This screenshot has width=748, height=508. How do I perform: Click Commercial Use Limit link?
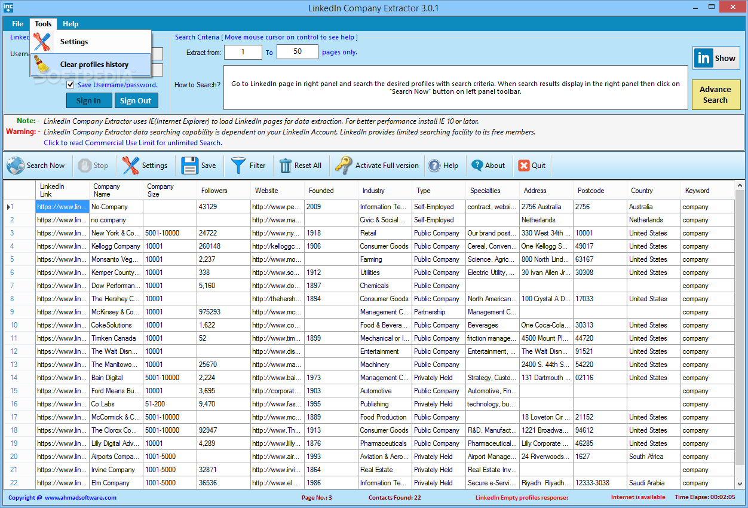point(133,143)
